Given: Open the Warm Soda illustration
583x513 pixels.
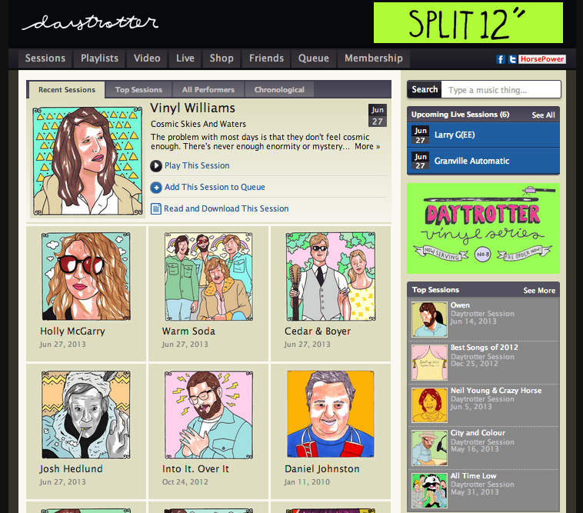Looking at the screenshot, I should click(208, 277).
